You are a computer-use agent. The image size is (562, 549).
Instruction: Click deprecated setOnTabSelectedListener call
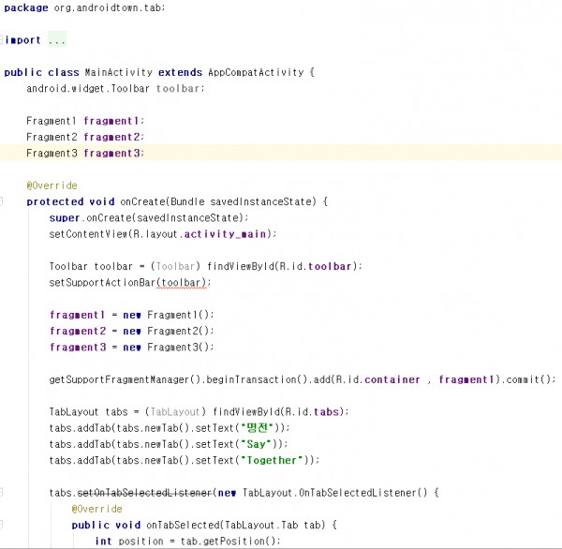click(x=144, y=493)
